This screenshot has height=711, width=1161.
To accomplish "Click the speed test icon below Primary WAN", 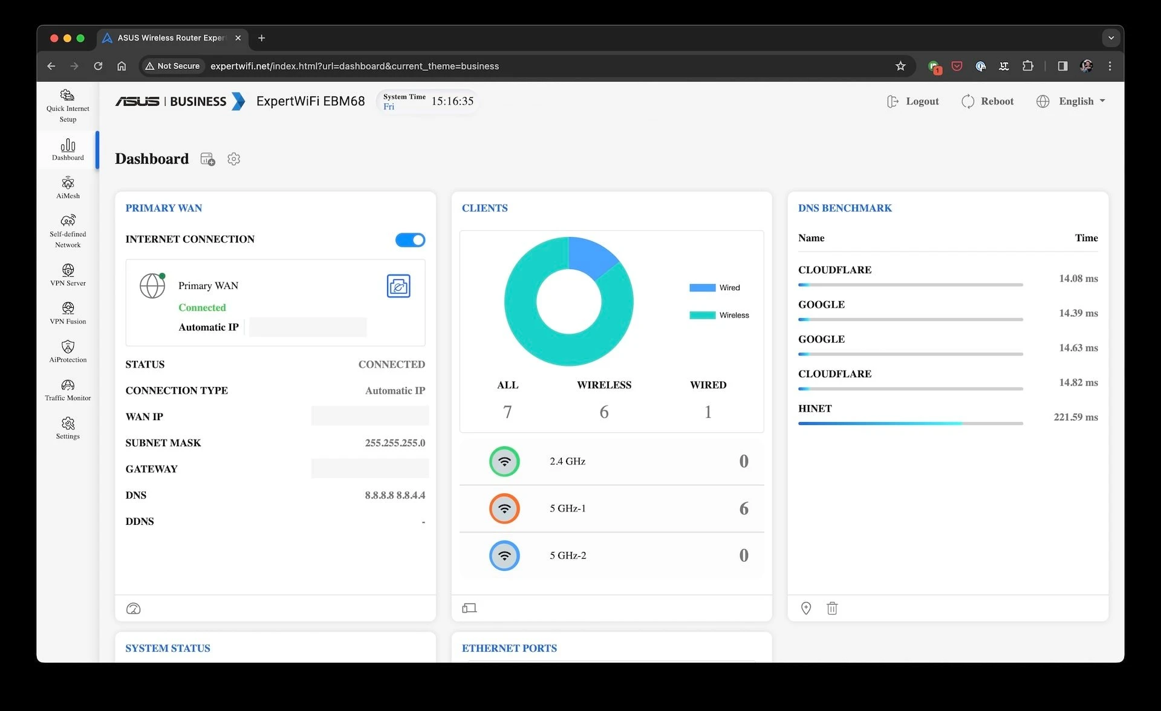I will pyautogui.click(x=133, y=608).
